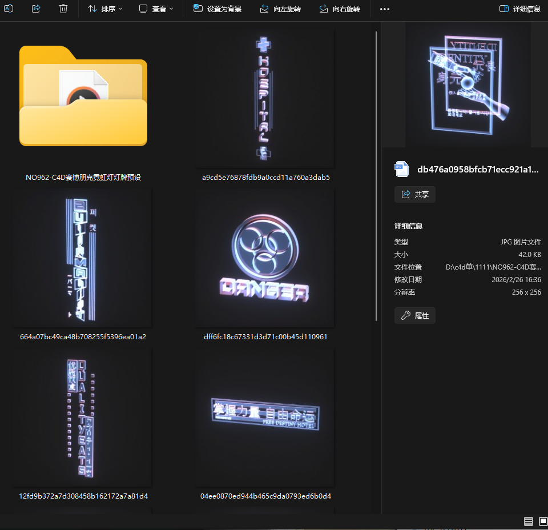This screenshot has width=548, height=530.
Task: Rotate the image right
Action: tap(339, 9)
